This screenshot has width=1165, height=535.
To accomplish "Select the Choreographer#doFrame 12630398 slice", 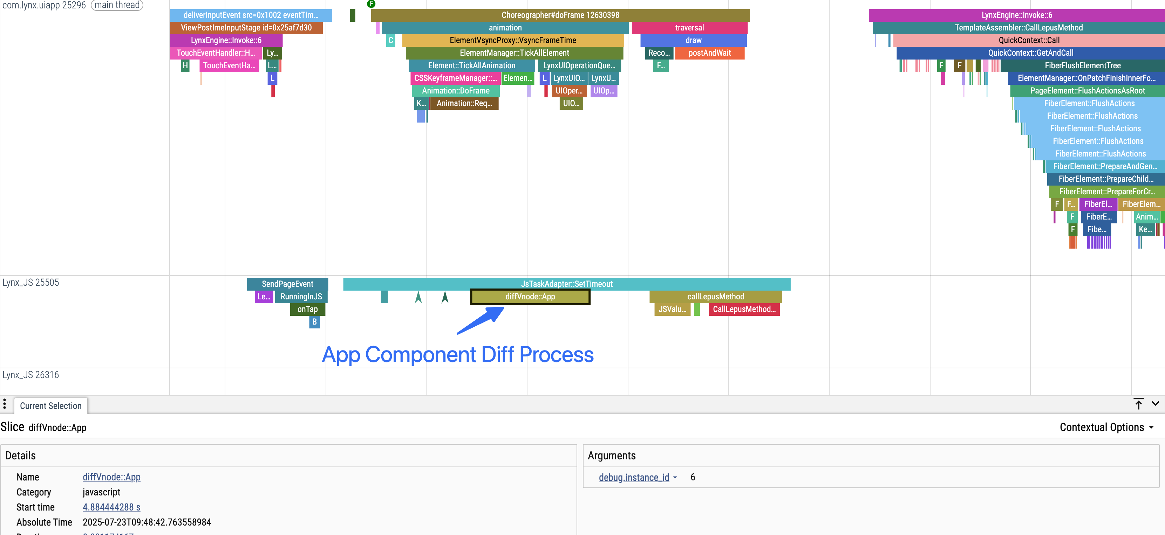I will (560, 15).
